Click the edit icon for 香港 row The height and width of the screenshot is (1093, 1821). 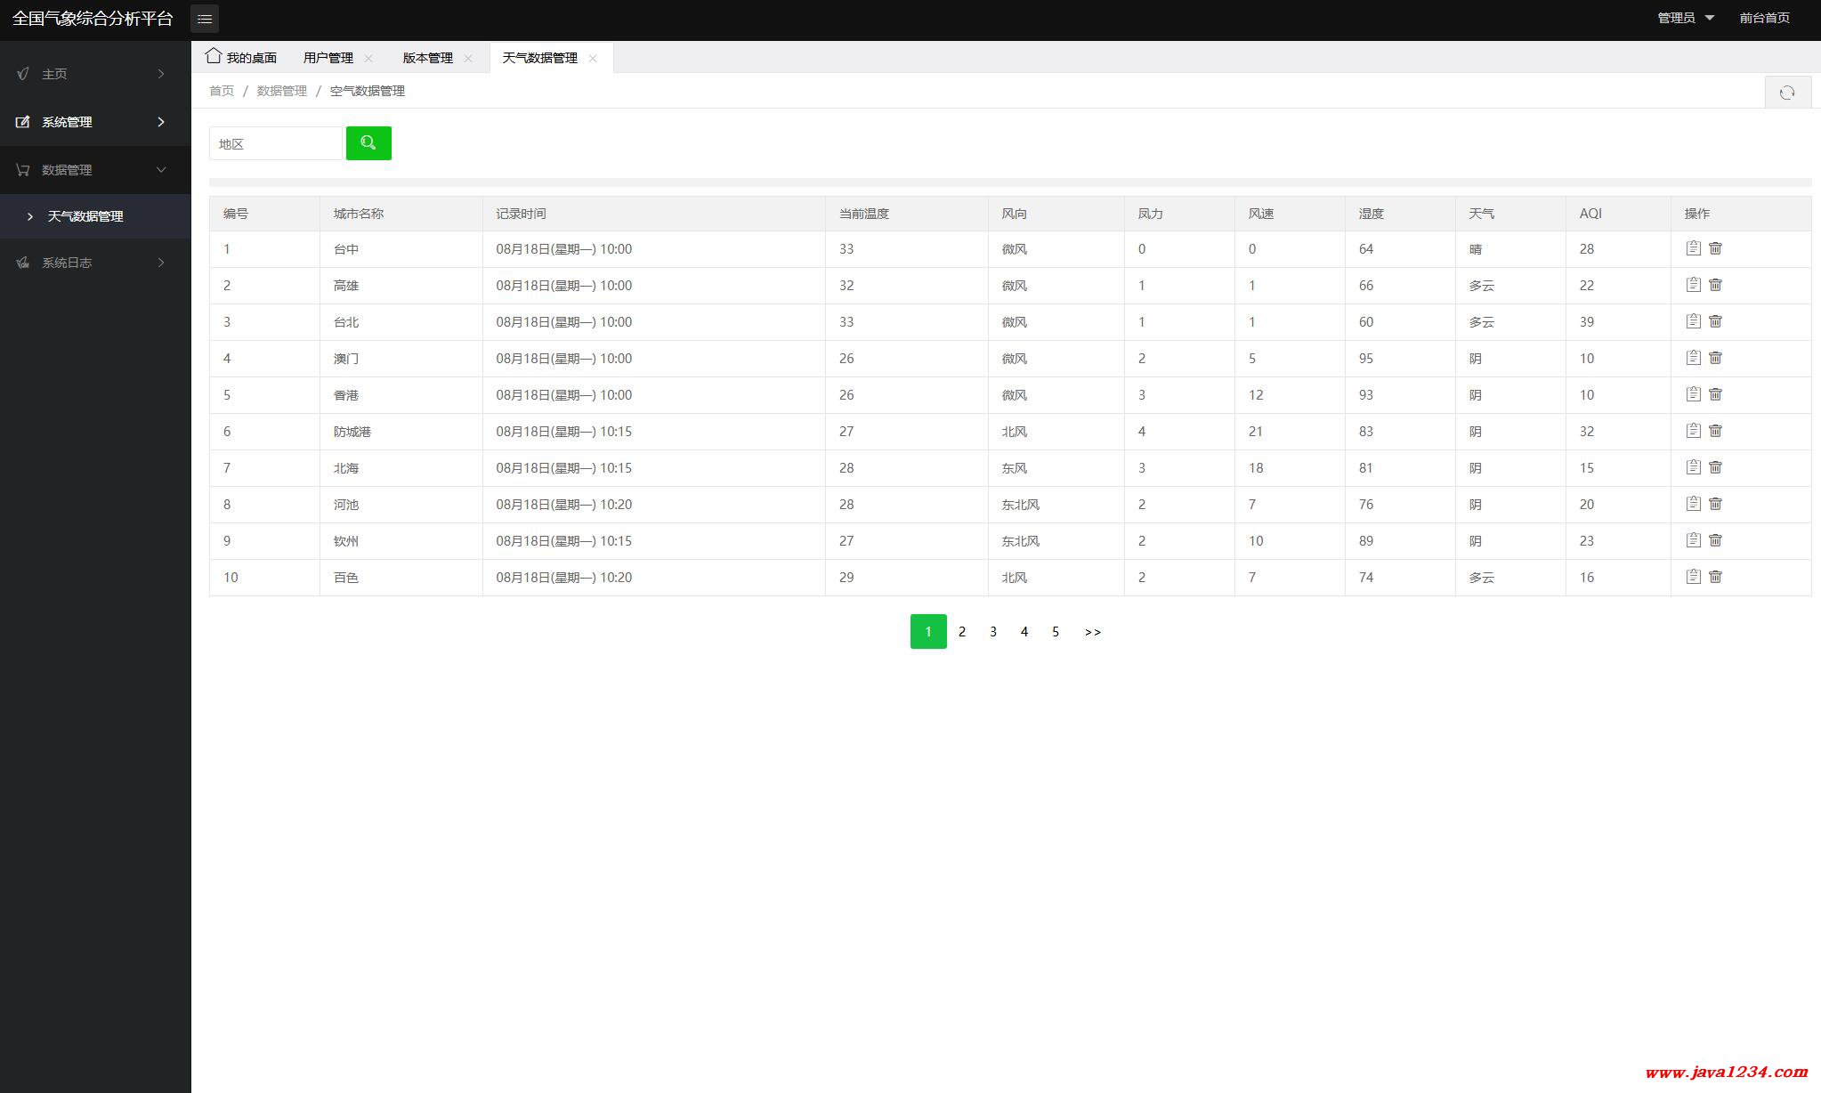pyautogui.click(x=1693, y=394)
